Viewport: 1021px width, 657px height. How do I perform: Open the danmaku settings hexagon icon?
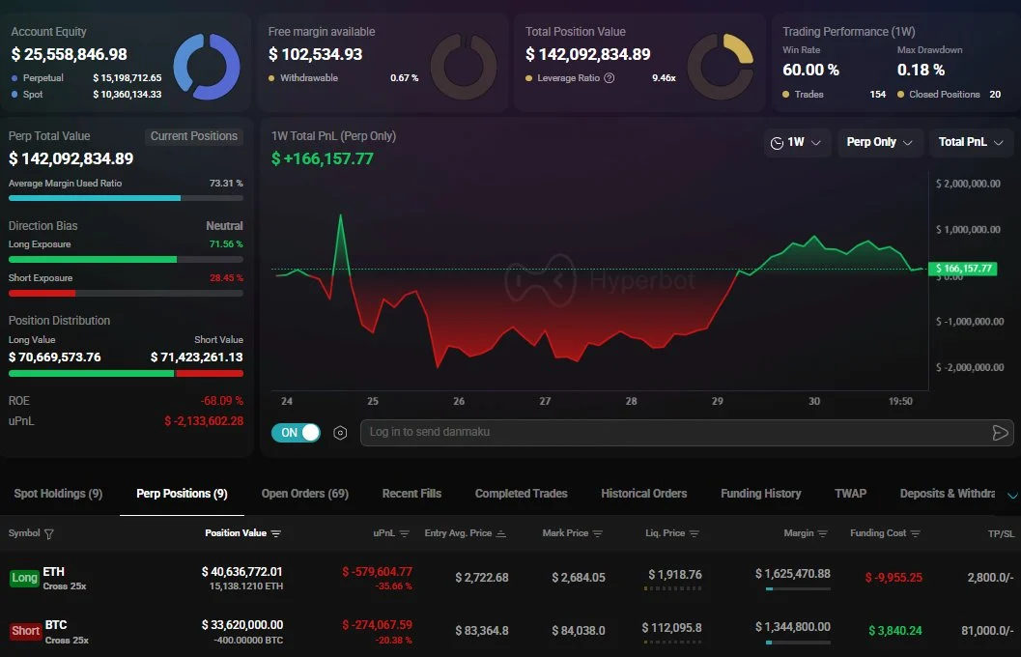coord(340,433)
